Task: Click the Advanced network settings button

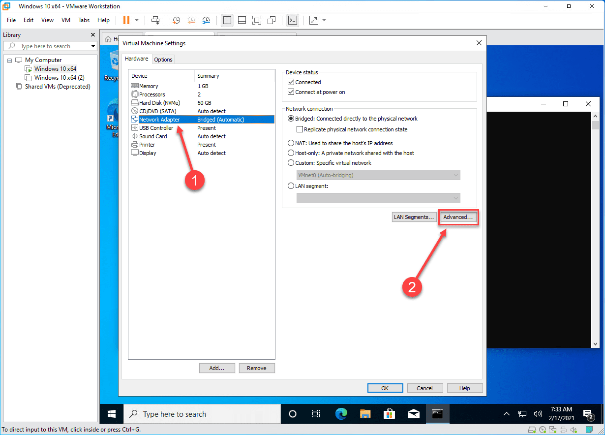Action: point(458,217)
